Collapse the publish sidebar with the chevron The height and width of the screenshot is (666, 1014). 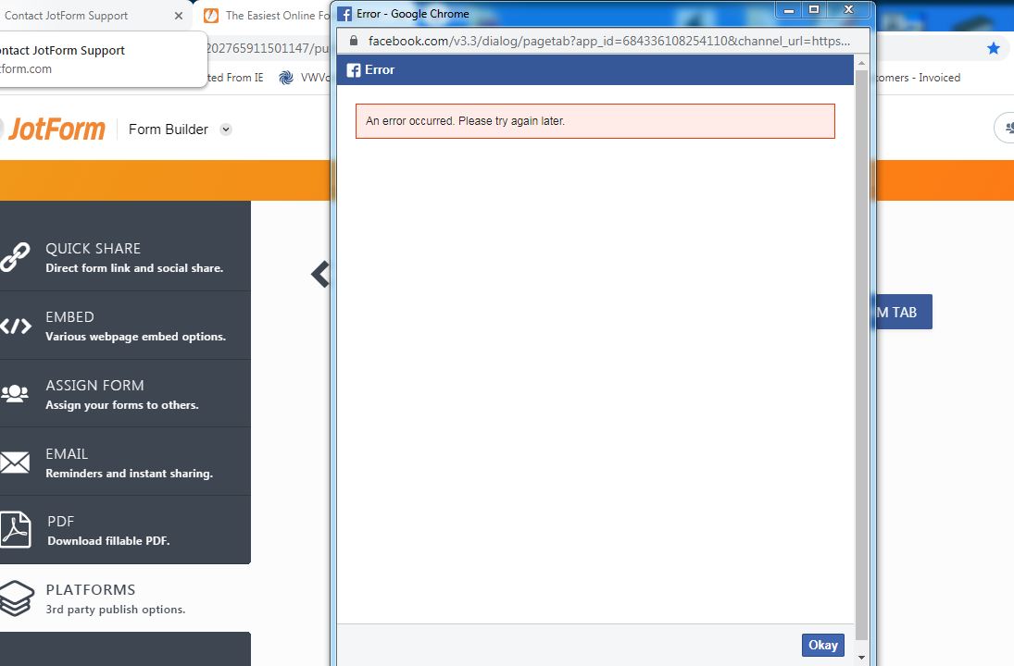point(319,274)
